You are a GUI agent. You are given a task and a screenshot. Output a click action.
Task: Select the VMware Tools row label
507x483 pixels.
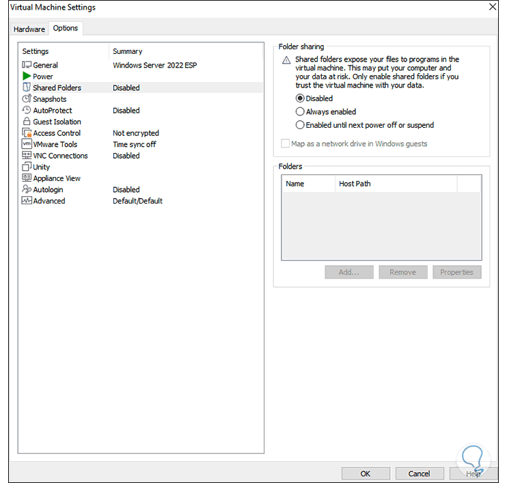click(55, 144)
